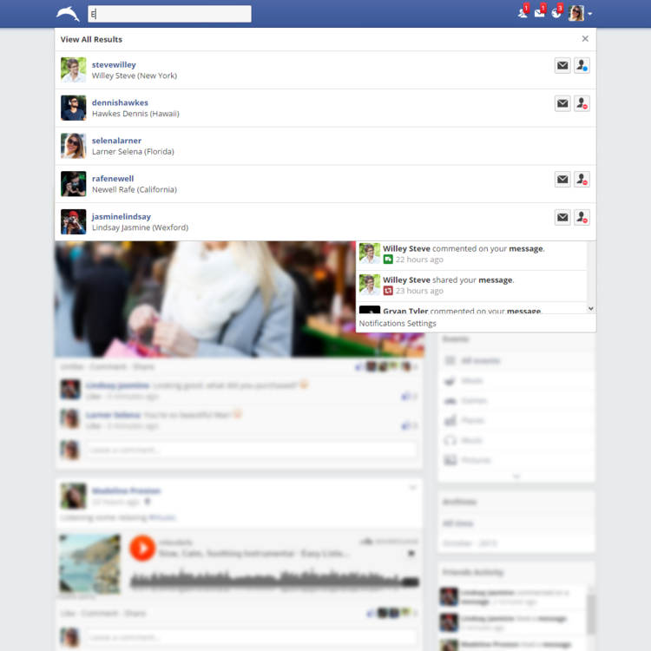This screenshot has height=651, width=651.
Task: Open stevewilley profile link
Action: [114, 65]
